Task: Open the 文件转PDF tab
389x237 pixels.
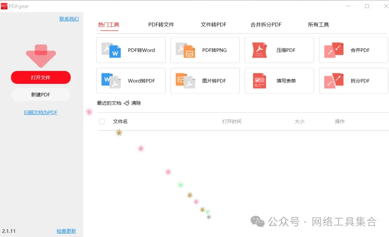Action: click(x=213, y=25)
